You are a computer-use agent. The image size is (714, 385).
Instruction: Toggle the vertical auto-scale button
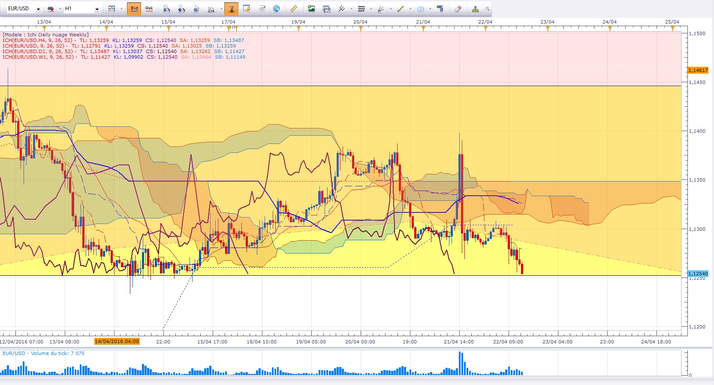point(232,9)
